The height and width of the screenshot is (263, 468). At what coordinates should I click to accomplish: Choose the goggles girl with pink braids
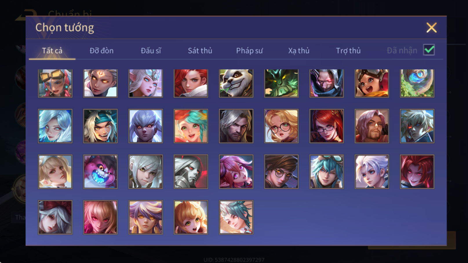(55, 83)
